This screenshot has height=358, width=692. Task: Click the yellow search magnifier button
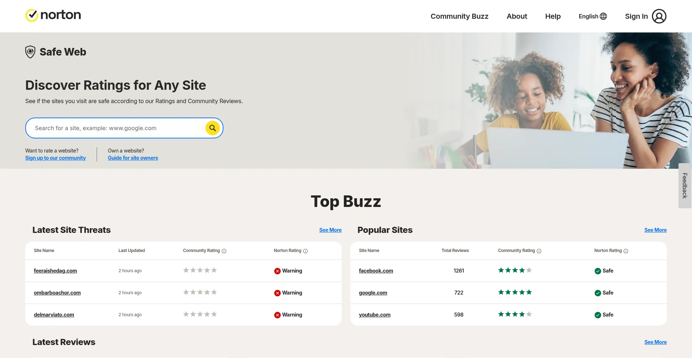tap(213, 128)
